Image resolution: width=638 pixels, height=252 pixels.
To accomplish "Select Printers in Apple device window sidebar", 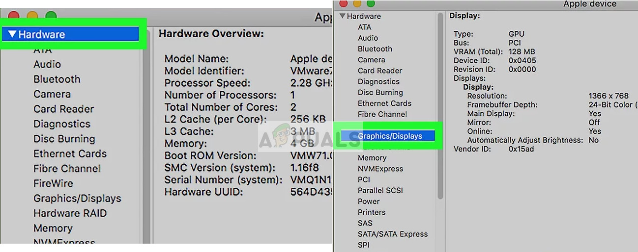I will [x=372, y=212].
